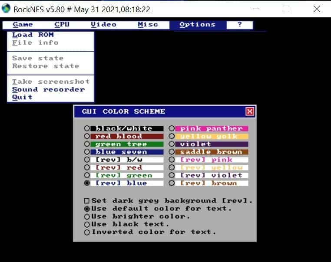Image resolution: width=331 pixels, height=262 pixels.
Task: Open the ? help menu
Action: (240, 25)
